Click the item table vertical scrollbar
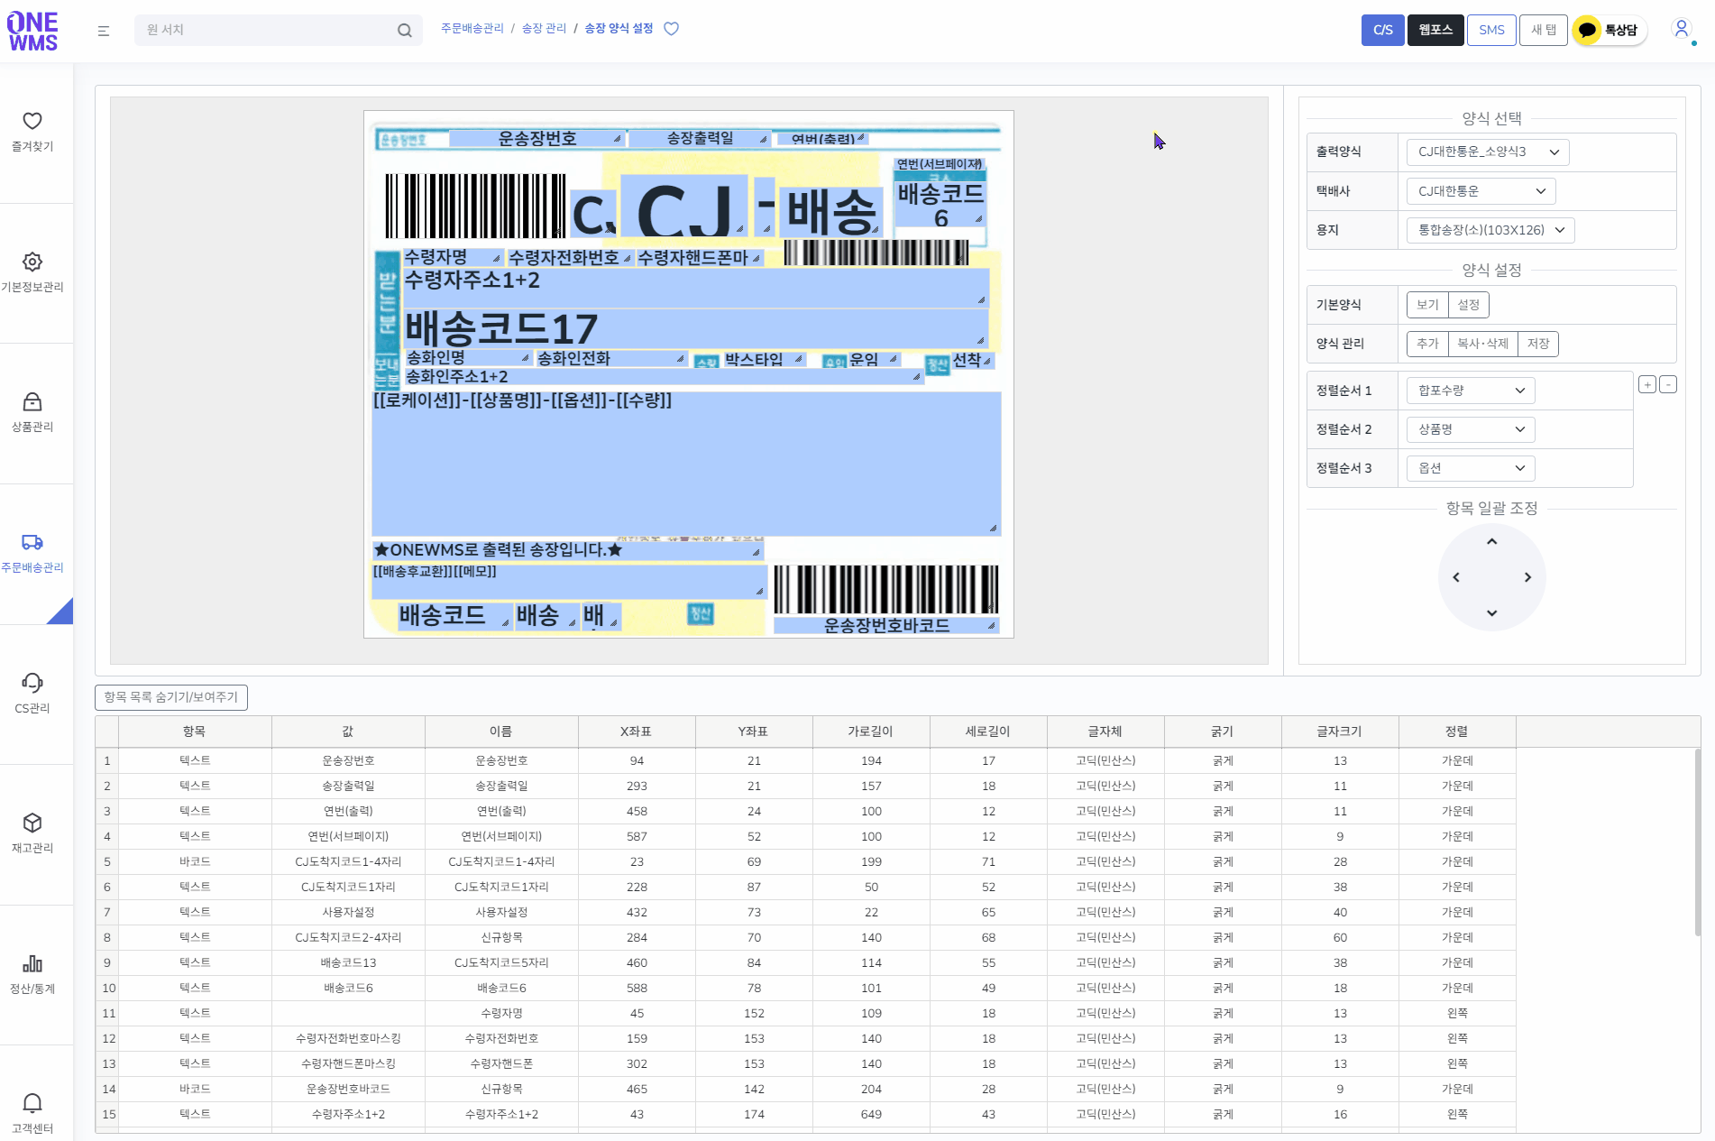1715x1141 pixels. (x=1698, y=843)
